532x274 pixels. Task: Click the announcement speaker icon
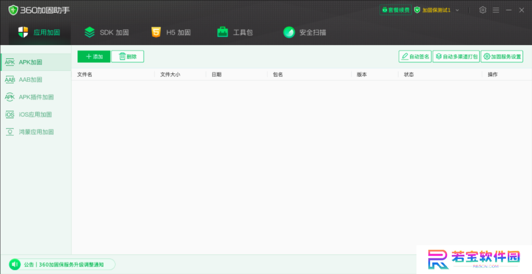tap(15, 264)
